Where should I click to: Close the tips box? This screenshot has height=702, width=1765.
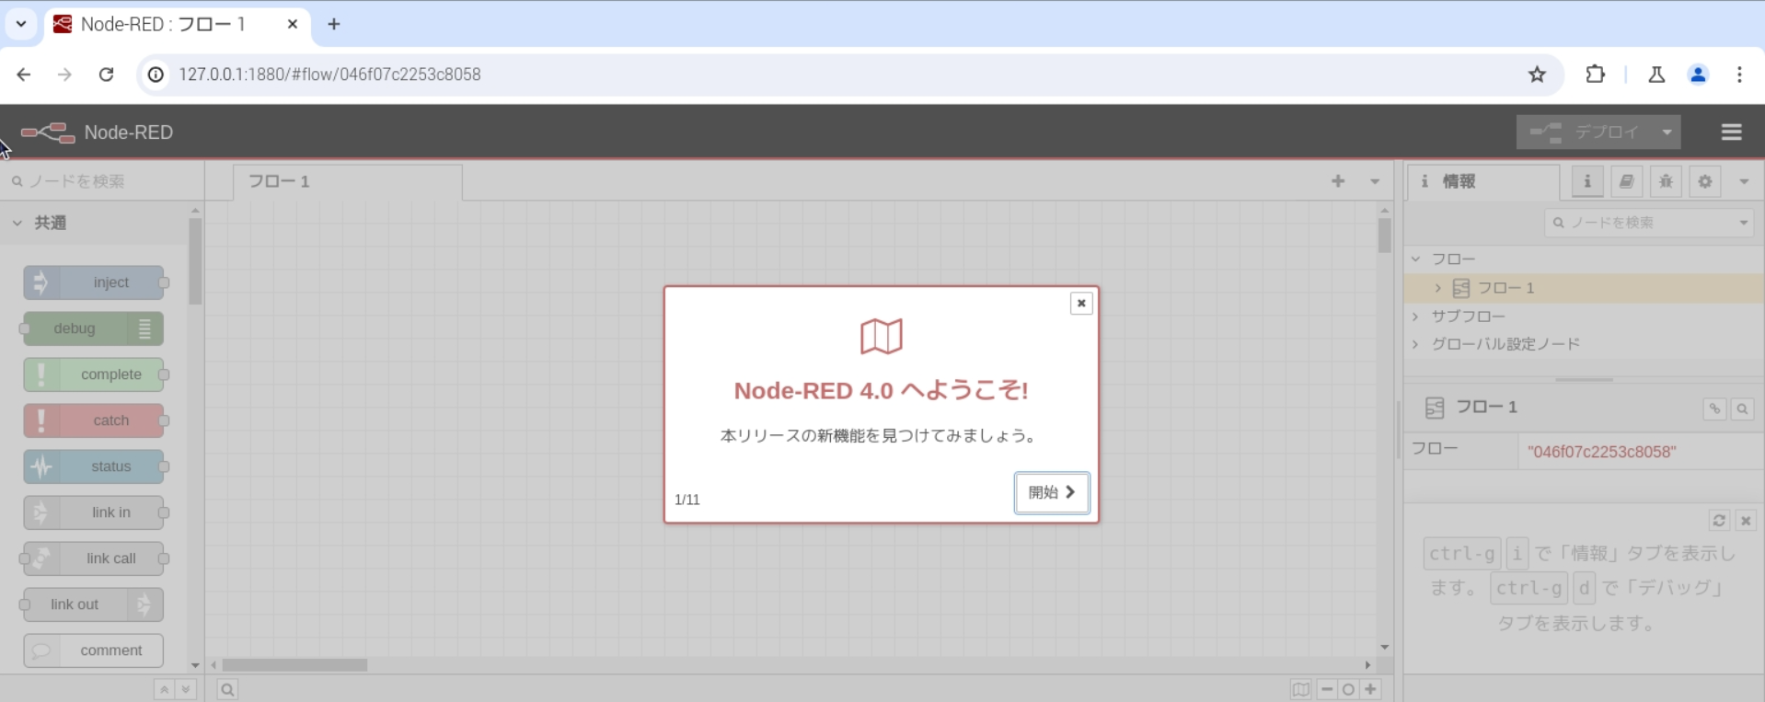pos(1746,521)
